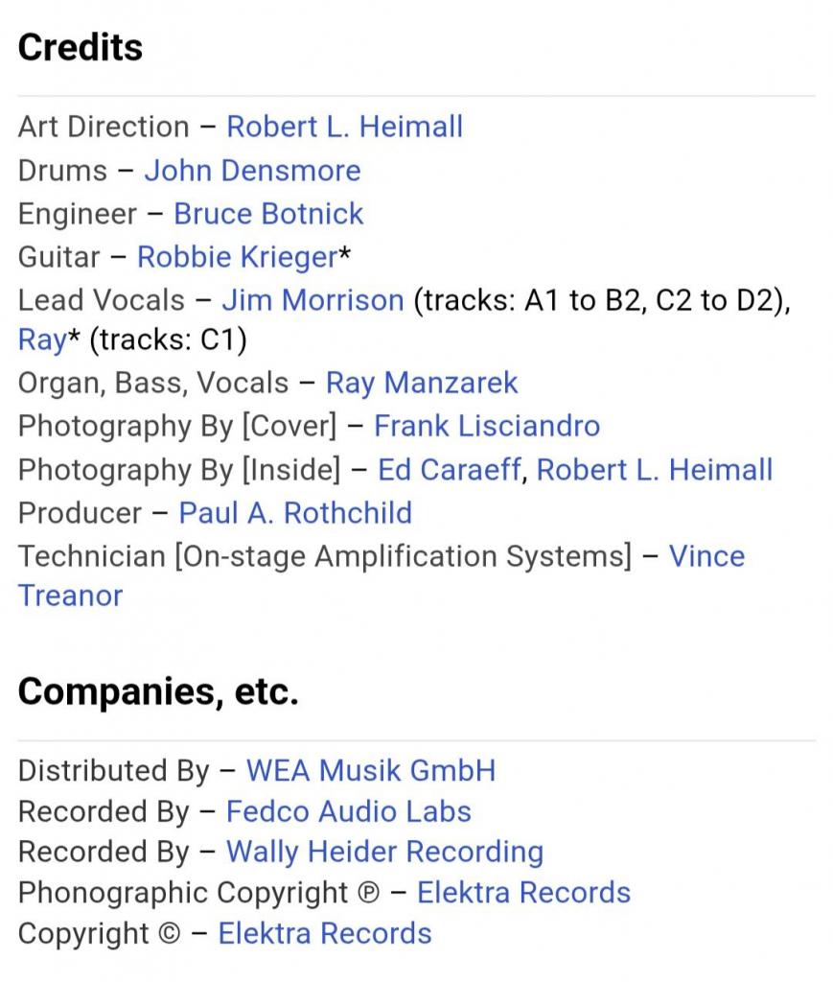Open engineer Bruce Botnick's page
This screenshot has height=982, width=833.
[x=268, y=214]
